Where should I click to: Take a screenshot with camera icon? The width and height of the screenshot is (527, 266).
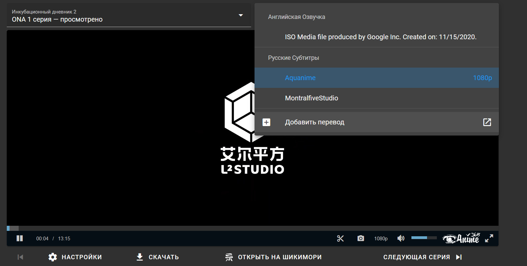coord(361,238)
